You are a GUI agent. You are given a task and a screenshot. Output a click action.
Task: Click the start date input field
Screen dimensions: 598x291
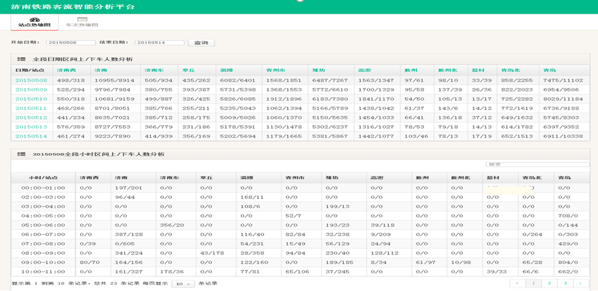(71, 43)
